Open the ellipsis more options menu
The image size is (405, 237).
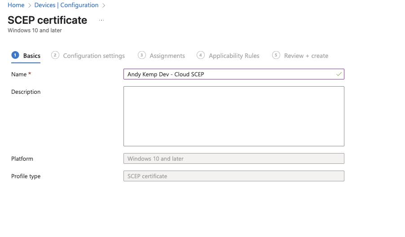click(101, 20)
